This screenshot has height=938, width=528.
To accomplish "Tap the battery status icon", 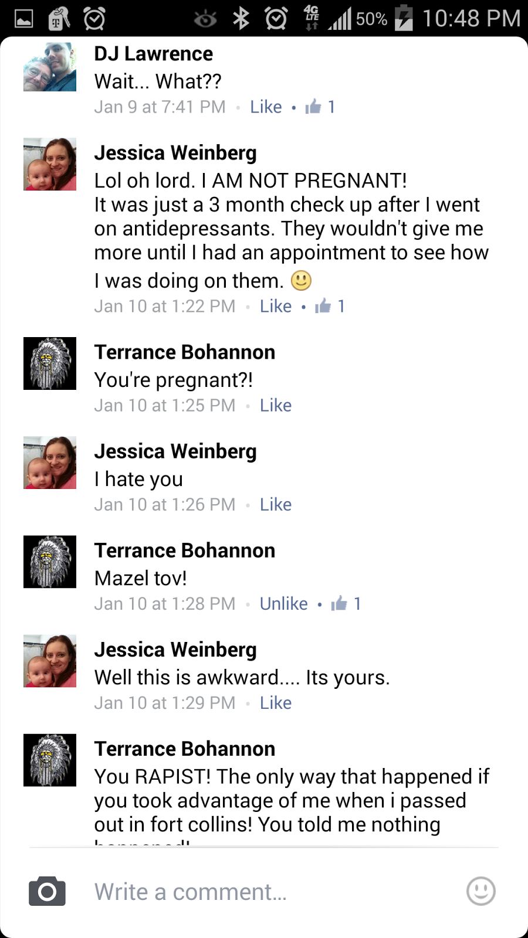I will (404, 18).
